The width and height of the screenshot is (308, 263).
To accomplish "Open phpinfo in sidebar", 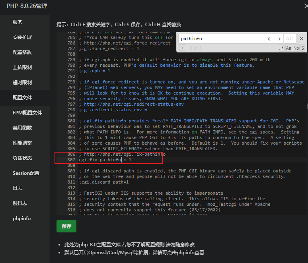I will tap(21, 219).
